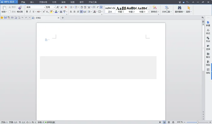Click the 拼写检查 status bar item
The image size is (212, 124).
[x=50, y=122]
